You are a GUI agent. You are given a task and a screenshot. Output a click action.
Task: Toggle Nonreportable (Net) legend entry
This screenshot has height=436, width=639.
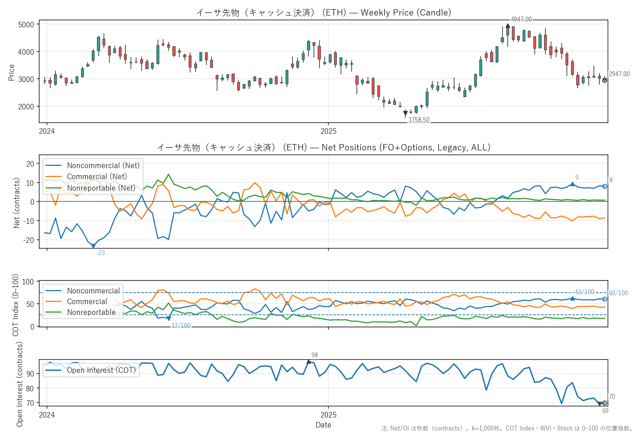(x=101, y=188)
